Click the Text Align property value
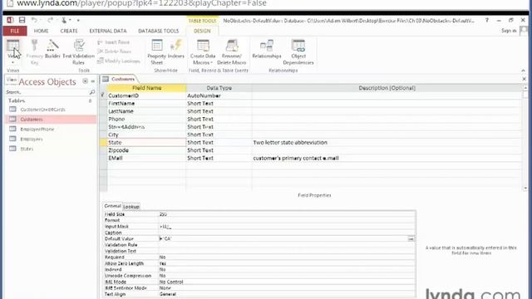The height and width of the screenshot is (299, 532). coord(287,294)
